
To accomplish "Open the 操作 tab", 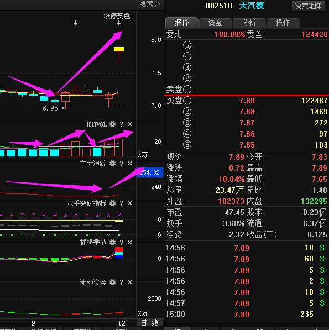I will 283,23.
